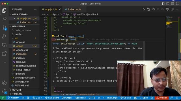Click the master branch in status bar
The width and height of the screenshot is (181, 101).
[13, 98]
